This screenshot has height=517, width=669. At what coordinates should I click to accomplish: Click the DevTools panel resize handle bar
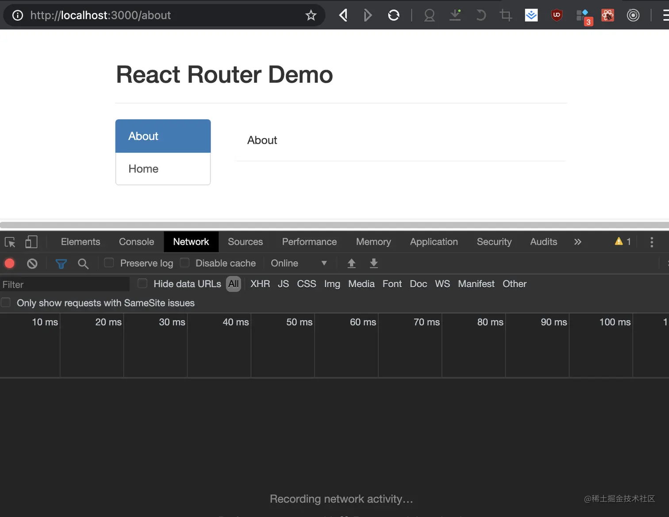[334, 225]
